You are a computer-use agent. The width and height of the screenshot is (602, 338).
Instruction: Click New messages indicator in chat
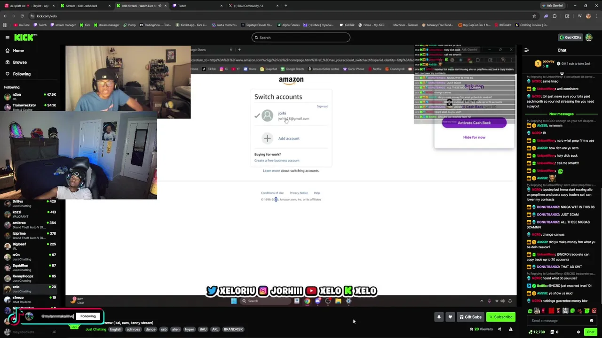(x=561, y=114)
